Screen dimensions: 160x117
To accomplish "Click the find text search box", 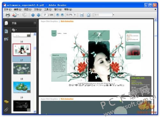I will click(103, 15).
